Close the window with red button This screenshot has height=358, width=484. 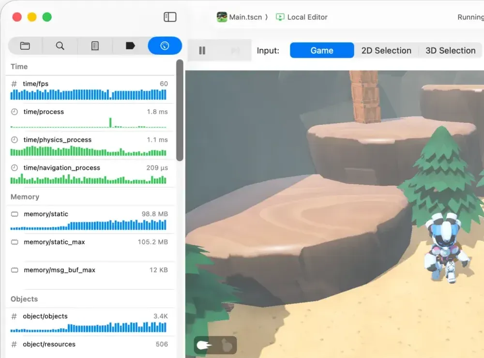(17, 17)
